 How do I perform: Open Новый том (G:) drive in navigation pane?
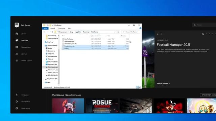[x=52, y=73]
